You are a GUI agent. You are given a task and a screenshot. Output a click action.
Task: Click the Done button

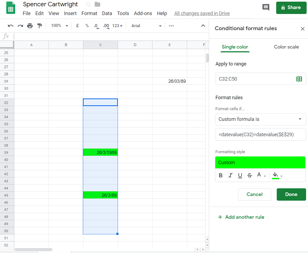(291, 194)
